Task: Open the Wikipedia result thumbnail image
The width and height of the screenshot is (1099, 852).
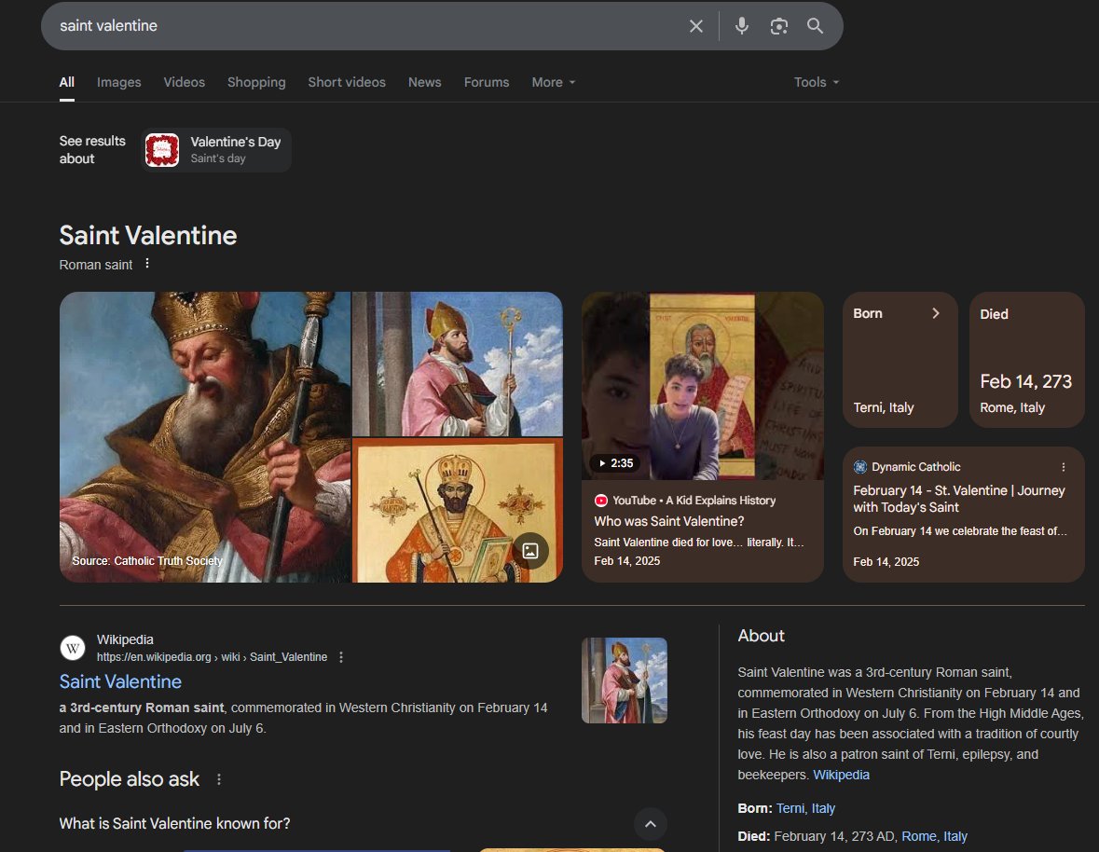Action: (625, 680)
